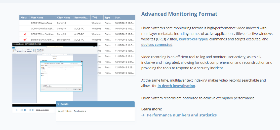Select the COMP19\NickolasSh... user row
Image resolution: width=280 pixels, height=130 pixels.
[x=77, y=29]
